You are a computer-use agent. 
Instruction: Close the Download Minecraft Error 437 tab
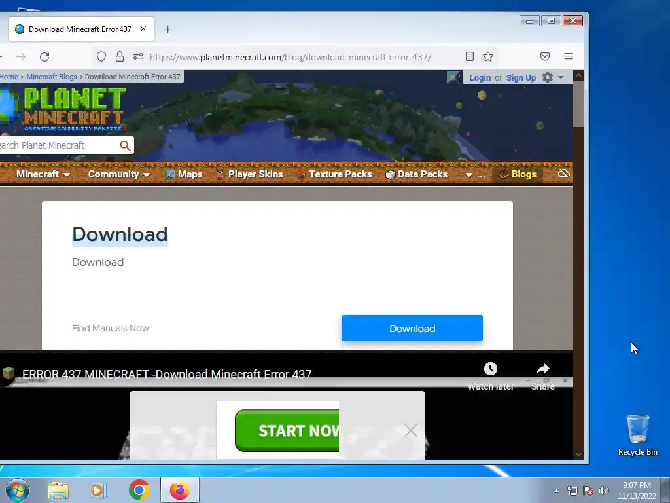(143, 29)
